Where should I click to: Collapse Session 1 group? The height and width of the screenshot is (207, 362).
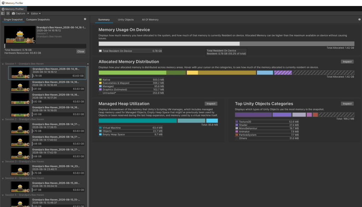coord(3,64)
